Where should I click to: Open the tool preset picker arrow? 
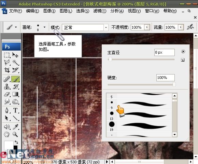pos(16,27)
